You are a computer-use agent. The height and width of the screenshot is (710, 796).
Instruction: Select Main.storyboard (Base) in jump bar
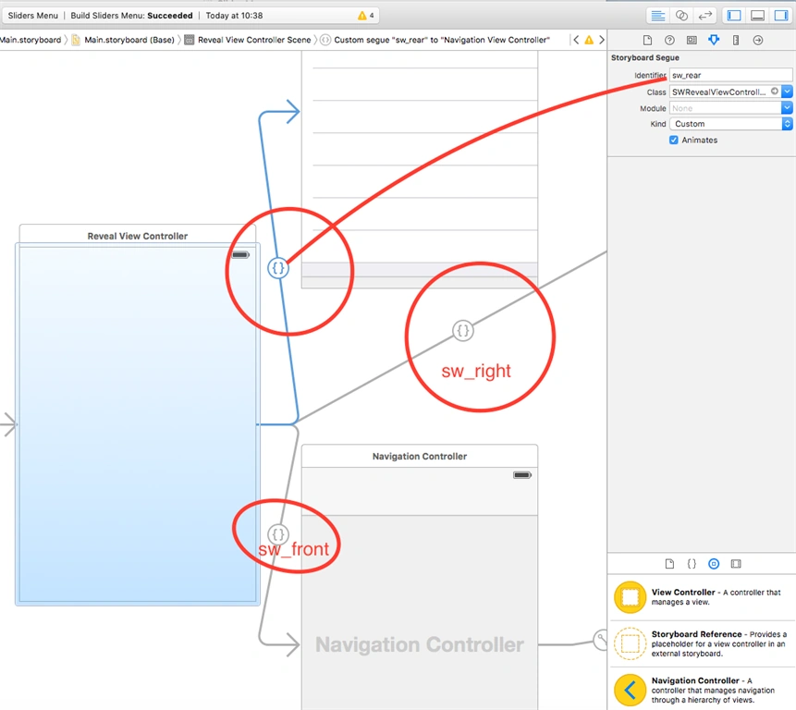click(123, 40)
